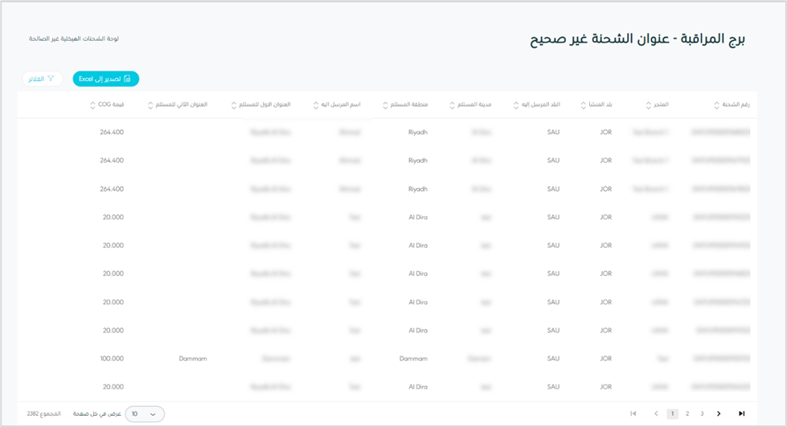Viewport: 787px width, 427px height.
Task: Go to page 2 in pagination
Action: pyautogui.click(x=687, y=413)
